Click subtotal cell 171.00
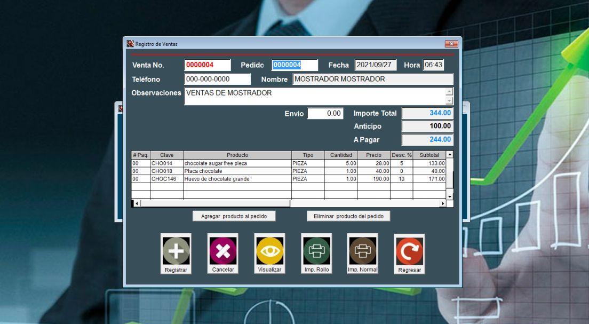Screen dimensions: 589x324 429,179
